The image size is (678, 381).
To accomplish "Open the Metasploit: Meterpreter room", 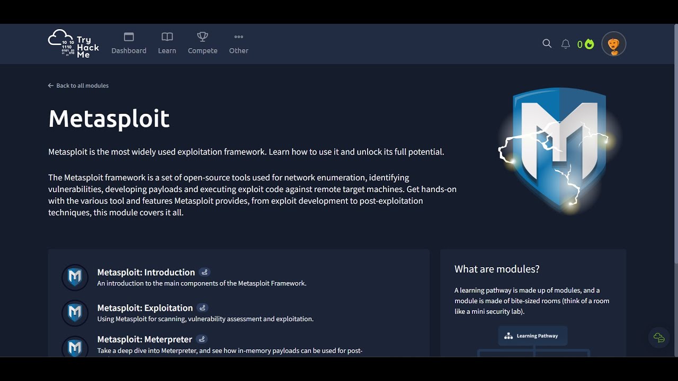I will pos(145,339).
